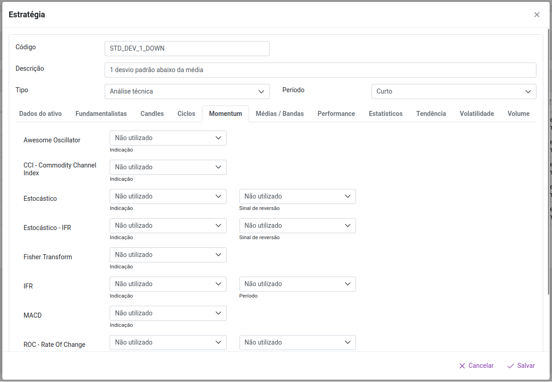Expand the MACD Indicação dropdown
This screenshot has width=552, height=382.
pyautogui.click(x=168, y=313)
